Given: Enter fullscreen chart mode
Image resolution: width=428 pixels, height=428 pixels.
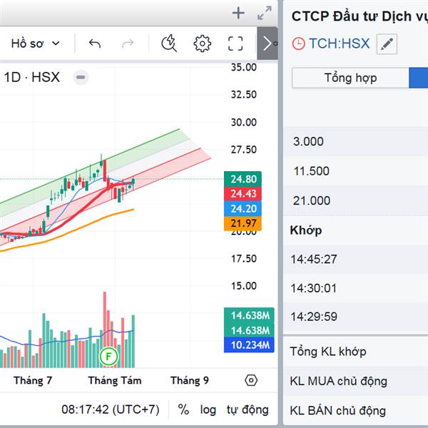Looking at the screenshot, I should [235, 44].
